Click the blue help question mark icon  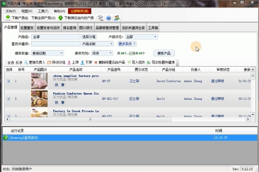108,18
